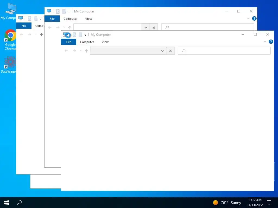
Task: Close the middle My Computer window
Action: 251,11
